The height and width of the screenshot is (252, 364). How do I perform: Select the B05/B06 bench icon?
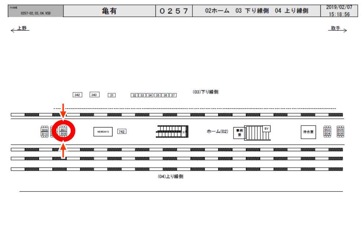[340, 131]
